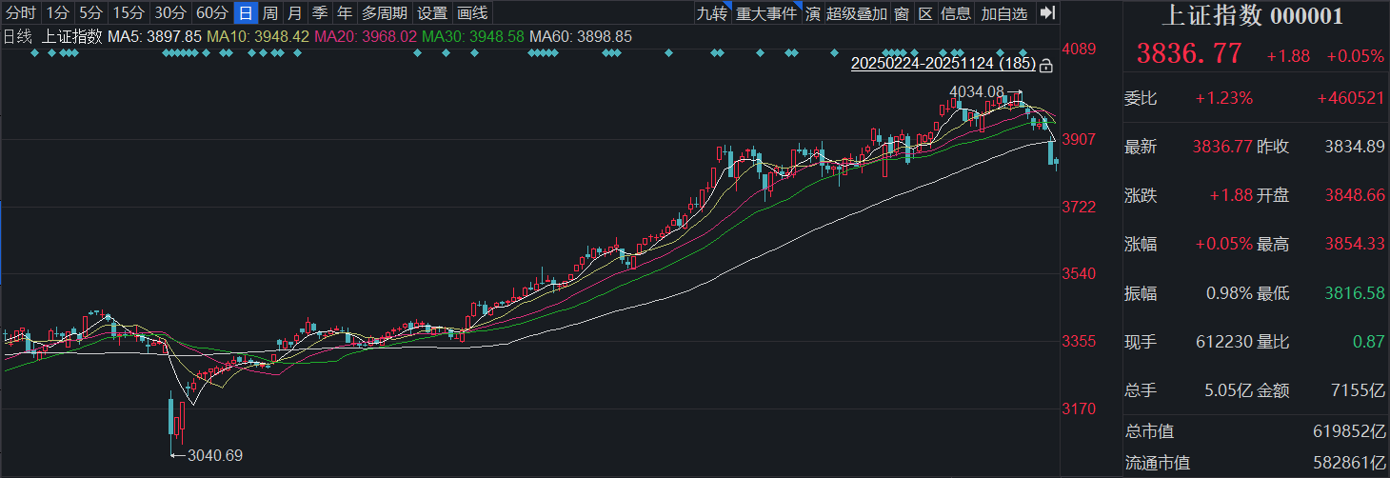Select the 周 weekly period tab
This screenshot has height=478, width=1390.
coord(270,13)
